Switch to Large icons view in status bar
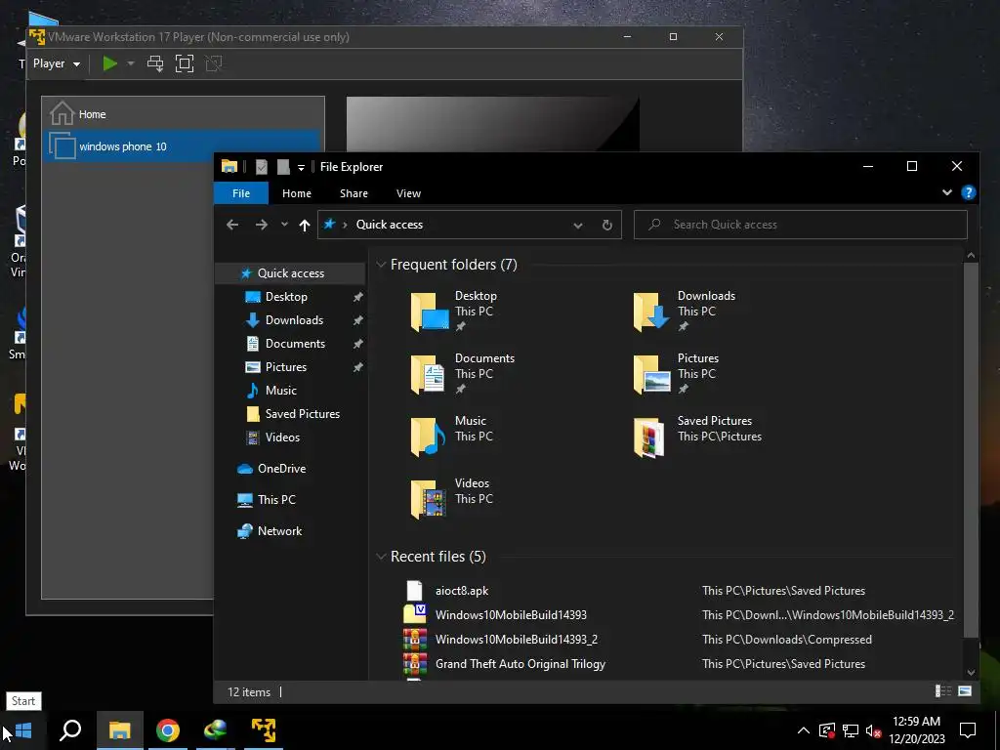The width and height of the screenshot is (1000, 750). [x=965, y=690]
